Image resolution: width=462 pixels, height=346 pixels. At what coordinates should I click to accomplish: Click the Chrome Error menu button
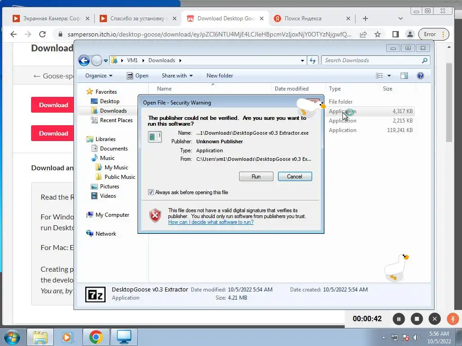[x=434, y=34]
